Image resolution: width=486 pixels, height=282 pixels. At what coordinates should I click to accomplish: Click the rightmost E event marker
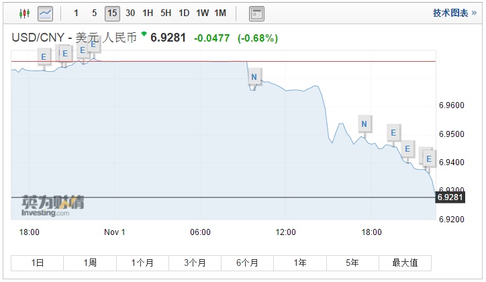pos(428,158)
